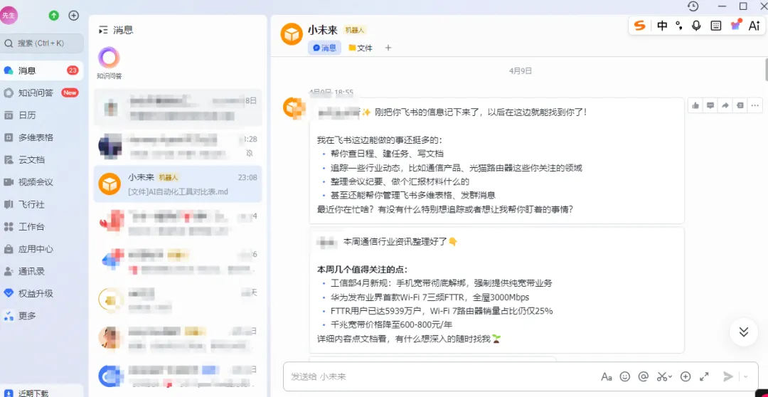Click the muted bell icon on the second chat row
Screen dimensions: 768x397
[x=250, y=154]
